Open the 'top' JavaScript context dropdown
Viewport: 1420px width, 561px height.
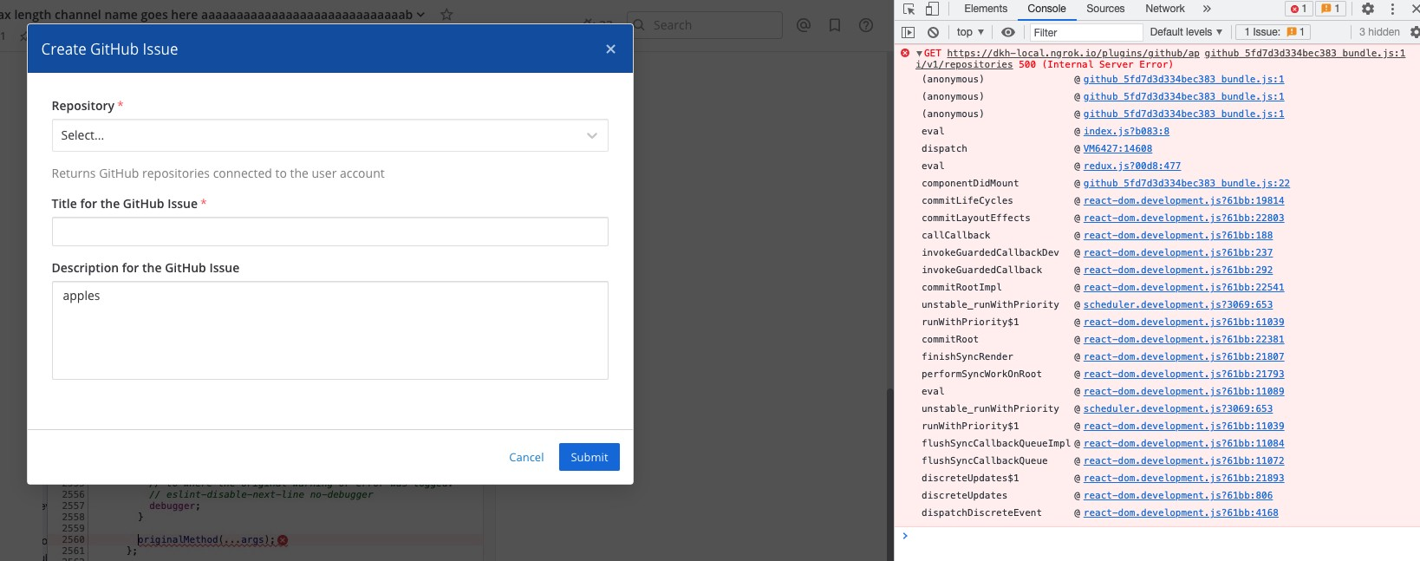pyautogui.click(x=970, y=32)
